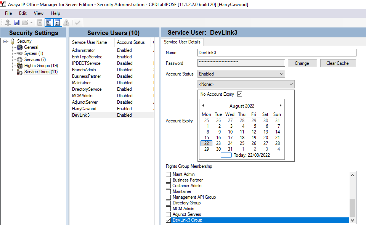Check the MCM Admin rights group
This screenshot has width=366, height=225.
pyautogui.click(x=168, y=209)
